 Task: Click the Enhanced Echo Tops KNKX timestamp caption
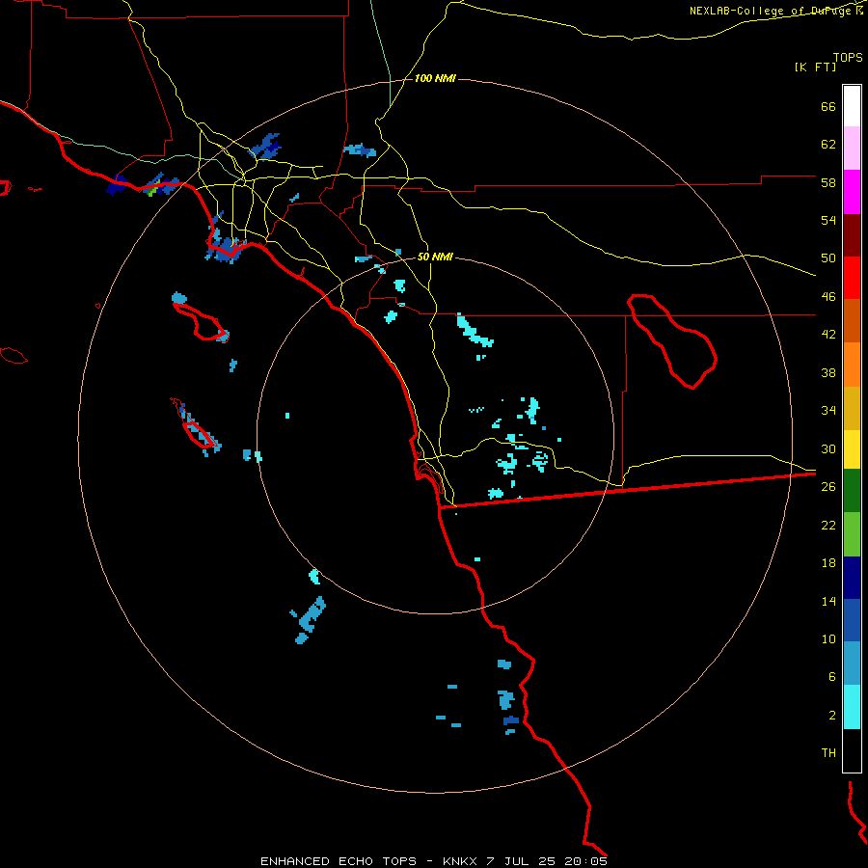pyautogui.click(x=434, y=861)
